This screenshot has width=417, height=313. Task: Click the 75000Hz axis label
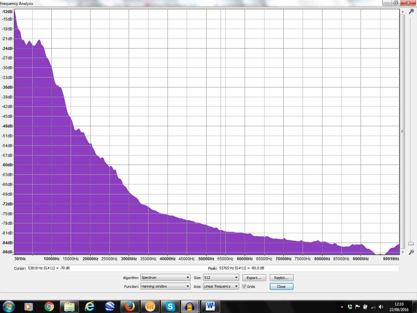point(303,259)
